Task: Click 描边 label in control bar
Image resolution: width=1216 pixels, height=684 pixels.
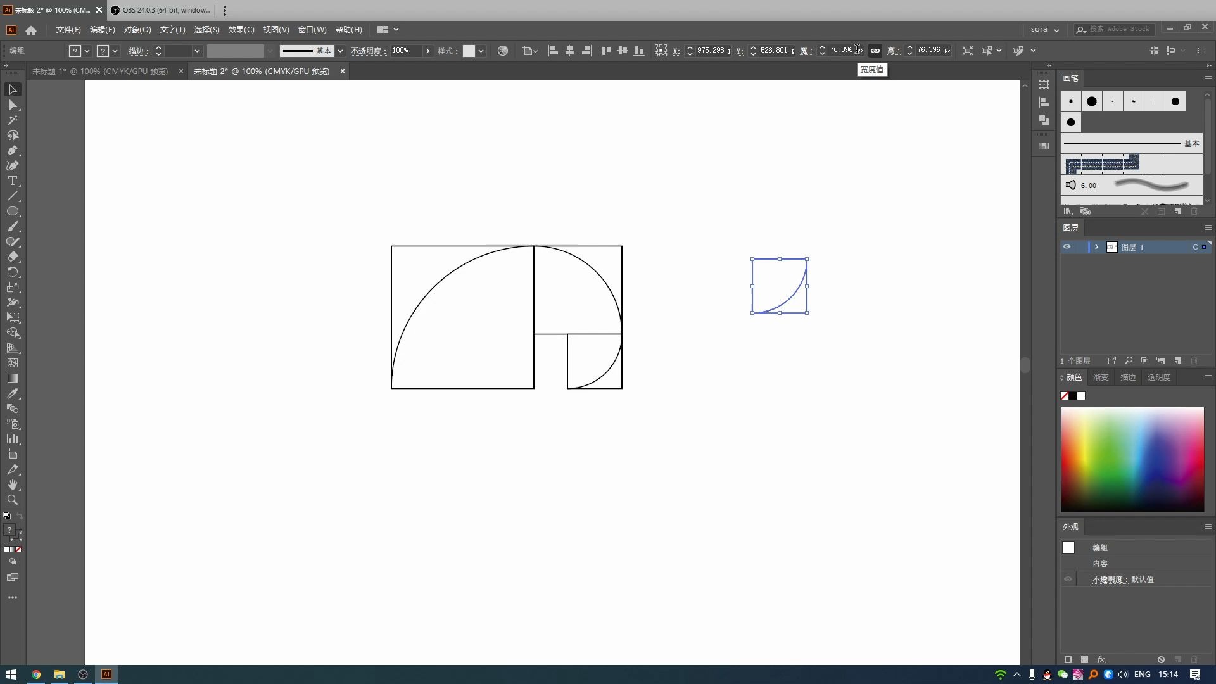Action: tap(137, 51)
